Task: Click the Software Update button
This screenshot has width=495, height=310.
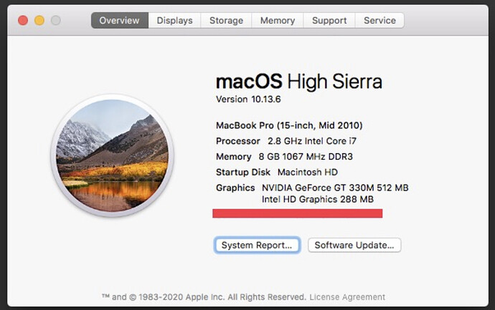Action: pyautogui.click(x=354, y=245)
